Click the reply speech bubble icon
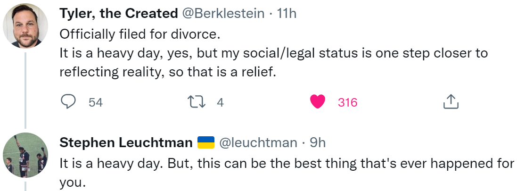The image size is (517, 191). click(69, 102)
